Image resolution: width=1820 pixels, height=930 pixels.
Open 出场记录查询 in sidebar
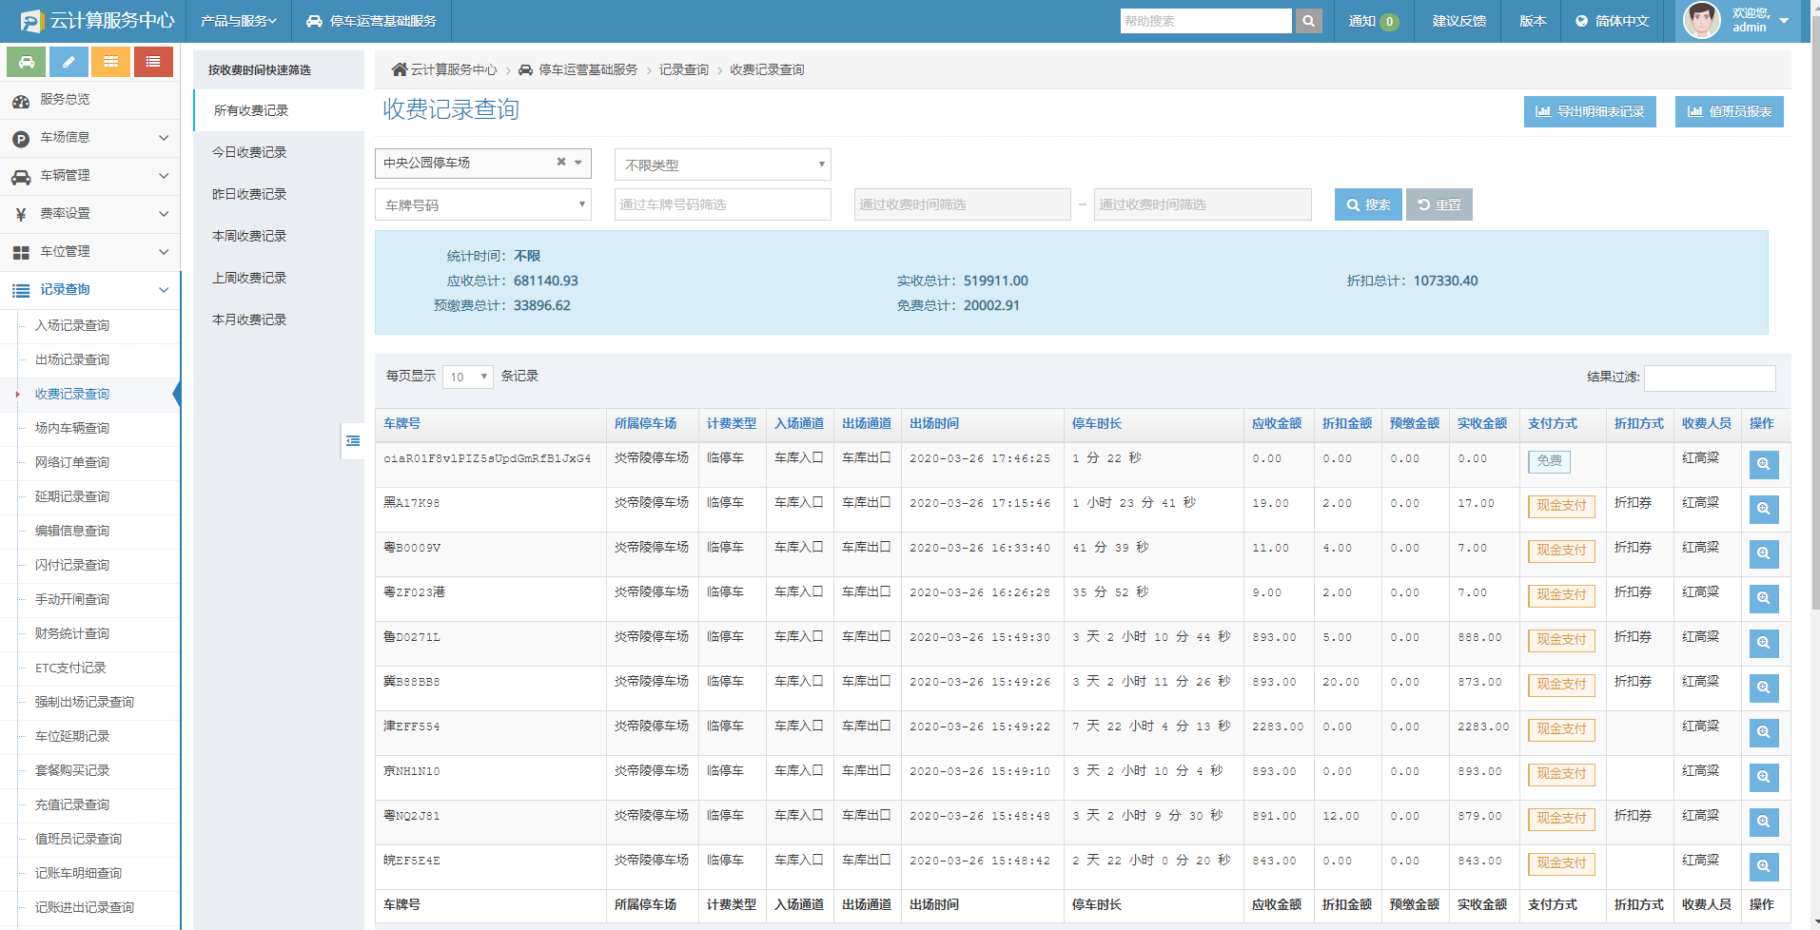(x=72, y=359)
